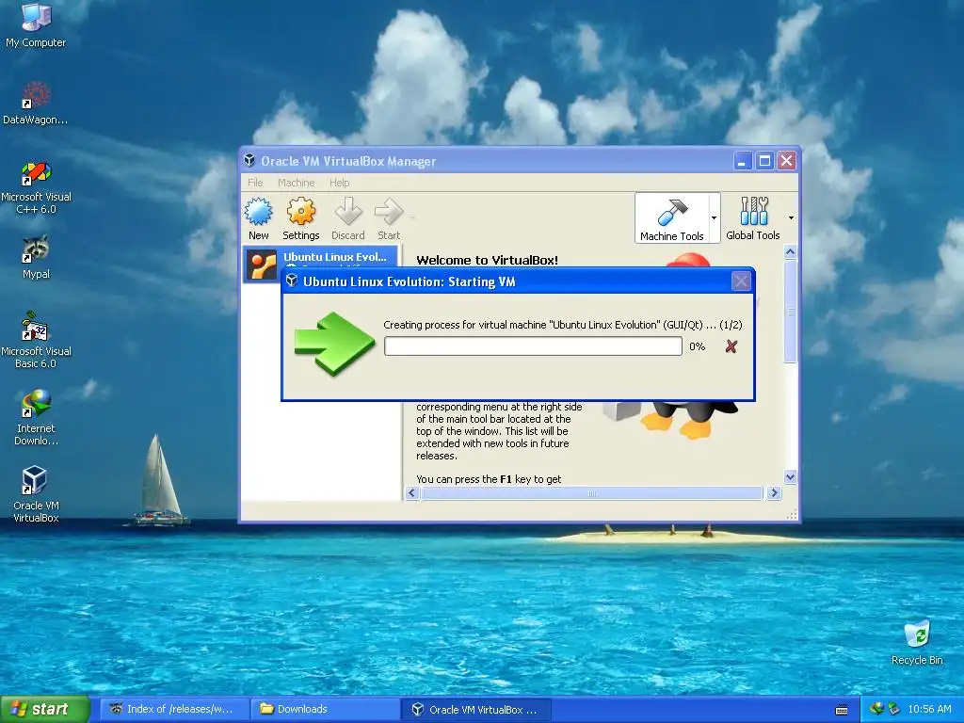This screenshot has width=964, height=723.
Task: Click the vertical scrollbar thumb in welcome pane
Action: coord(791,311)
